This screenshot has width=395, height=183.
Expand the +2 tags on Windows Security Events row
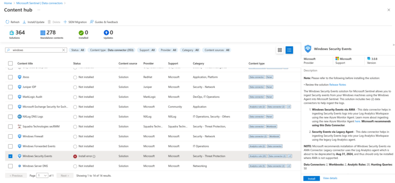pos(290,156)
